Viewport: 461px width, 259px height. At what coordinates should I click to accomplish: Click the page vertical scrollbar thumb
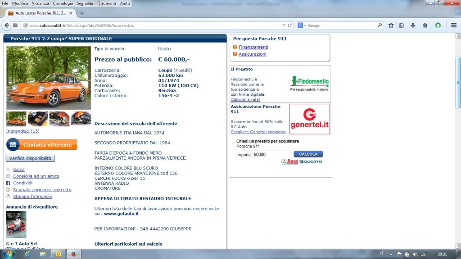click(458, 83)
